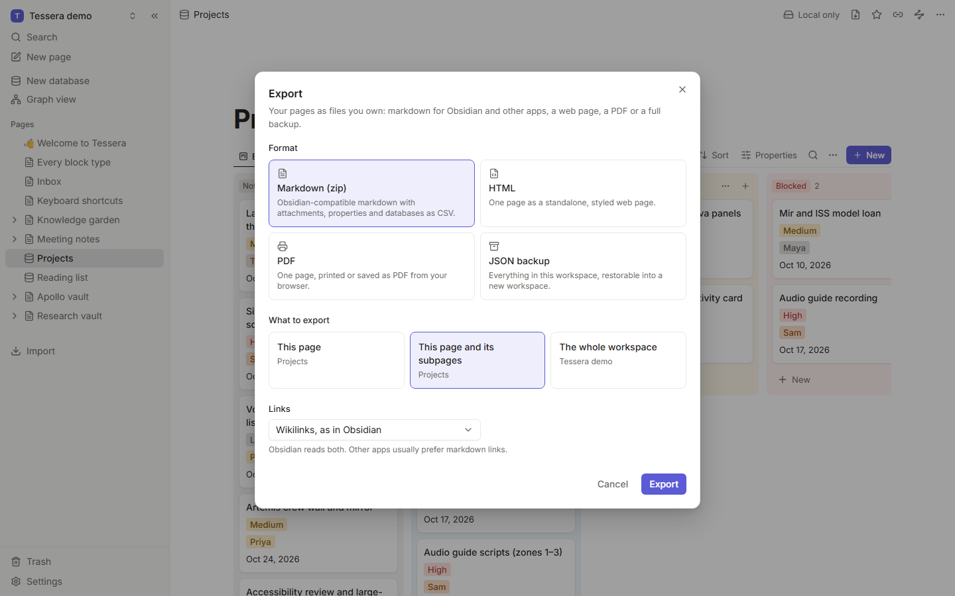Open the Keyboard shortcuts page
Viewport: 955px width, 596px height.
(x=84, y=201)
